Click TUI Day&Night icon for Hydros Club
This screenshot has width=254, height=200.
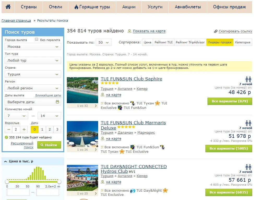[133, 191]
